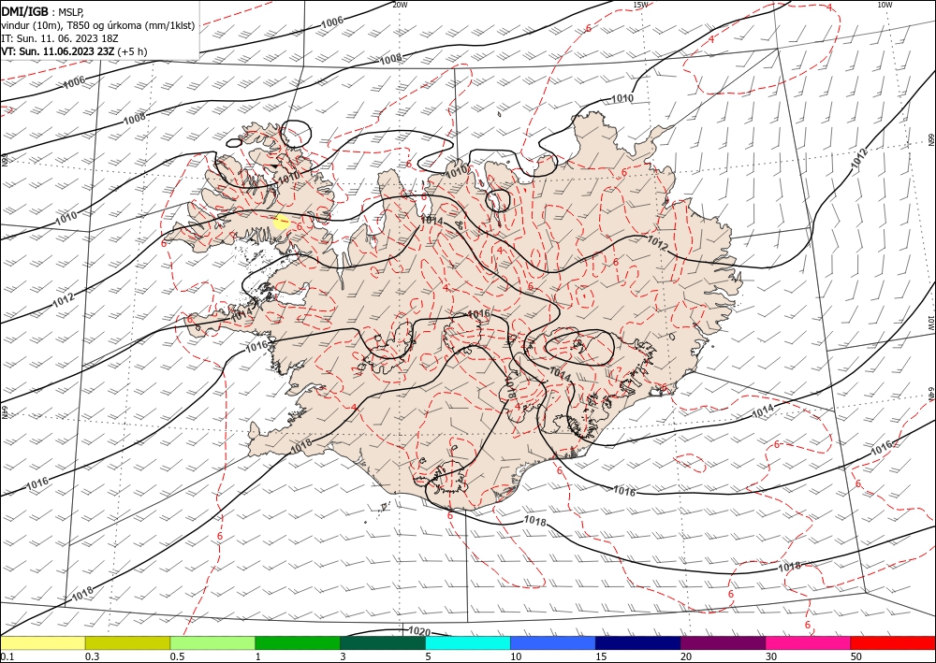Viewport: 936px width, 663px height.
Task: Click the yellow 0.1–0.3 legend swatch
Action: (x=42, y=642)
